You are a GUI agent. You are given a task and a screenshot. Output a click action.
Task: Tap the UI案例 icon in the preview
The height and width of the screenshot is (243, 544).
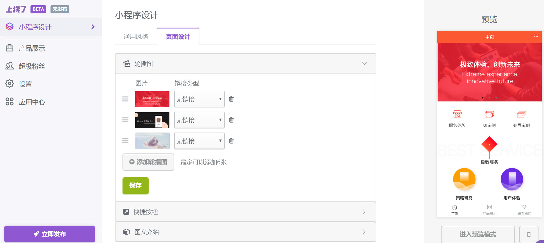pos(489,115)
